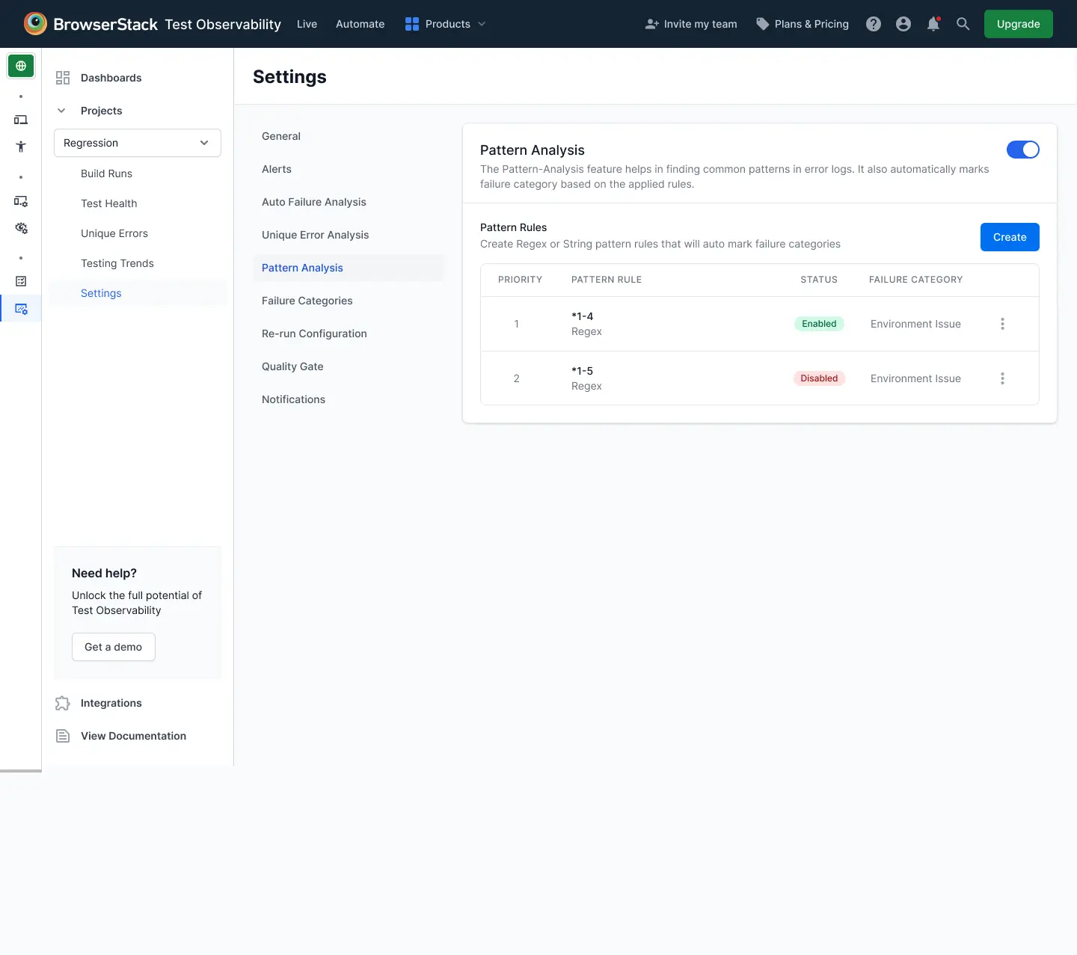
Task: Open Integrations in the sidebar
Action: pos(111,703)
